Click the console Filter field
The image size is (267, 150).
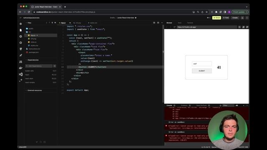pyautogui.click(x=228, y=105)
